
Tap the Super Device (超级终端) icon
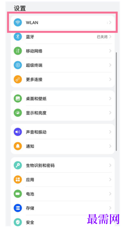click(x=18, y=65)
